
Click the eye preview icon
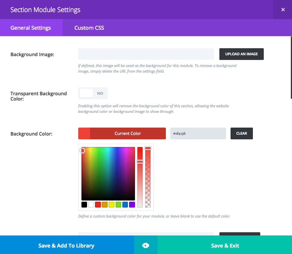(x=146, y=245)
